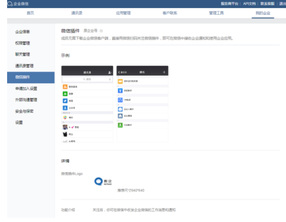
Task: Click the photo avatar of contact A
Action: pyautogui.click(x=65, y=127)
